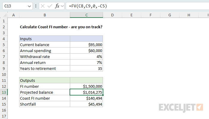This screenshot has height=119, width=209.
Task: Open the Insert Function fx button
Action: pos(57,6)
